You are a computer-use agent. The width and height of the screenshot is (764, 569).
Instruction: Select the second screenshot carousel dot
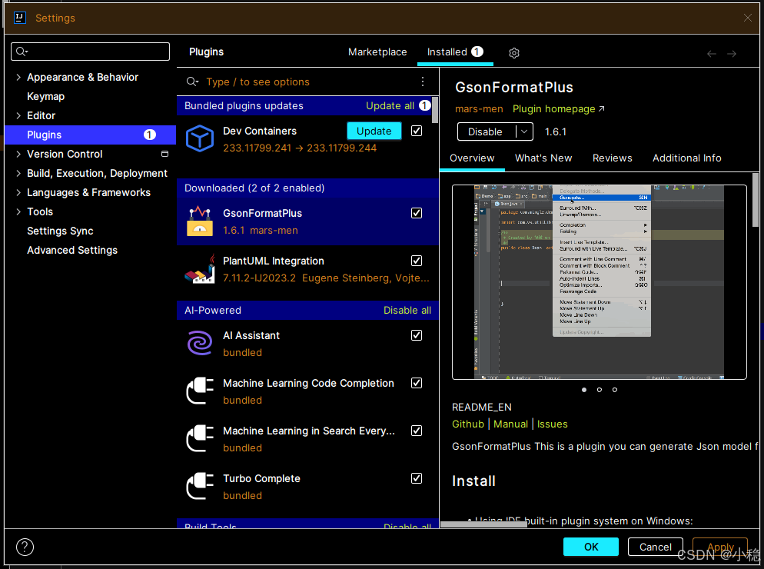tap(600, 390)
